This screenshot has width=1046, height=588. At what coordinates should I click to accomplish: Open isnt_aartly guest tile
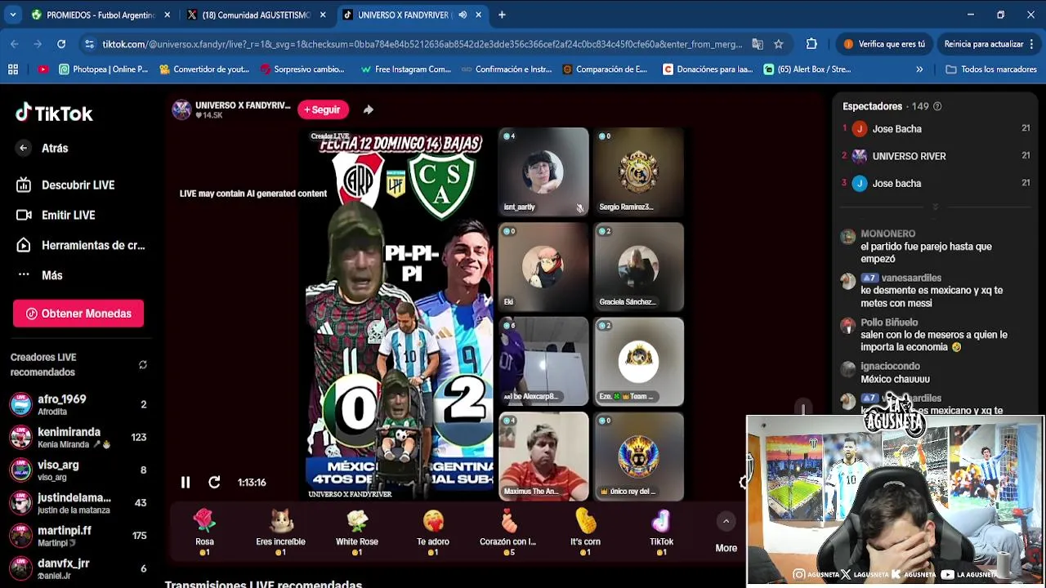point(543,171)
